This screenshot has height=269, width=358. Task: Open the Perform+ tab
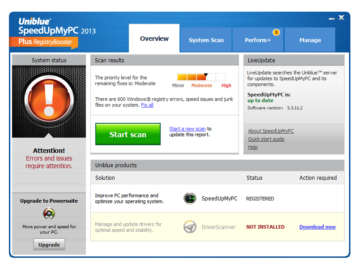[x=258, y=40]
